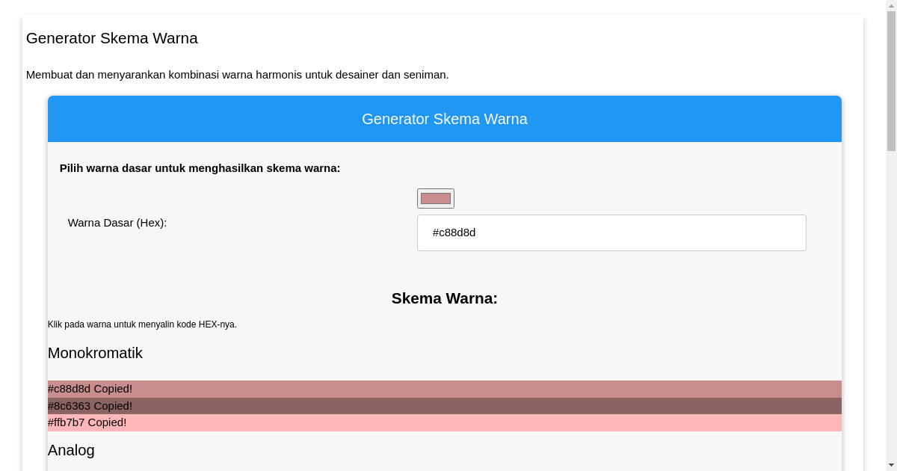Click the Analog section heading

tap(71, 450)
